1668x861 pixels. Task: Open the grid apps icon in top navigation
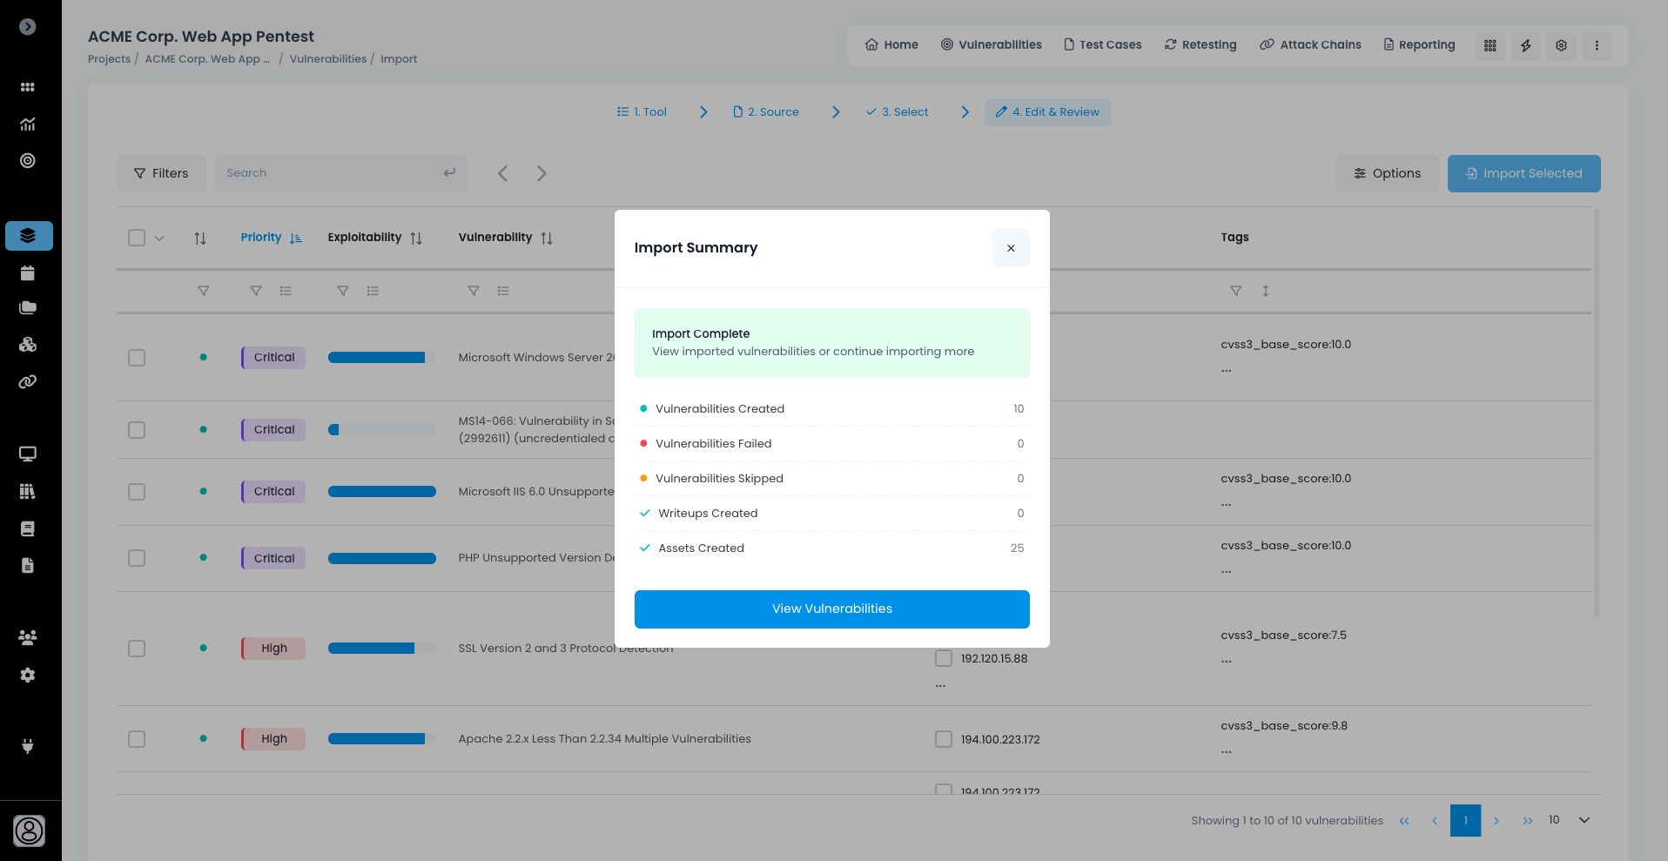tap(1490, 45)
